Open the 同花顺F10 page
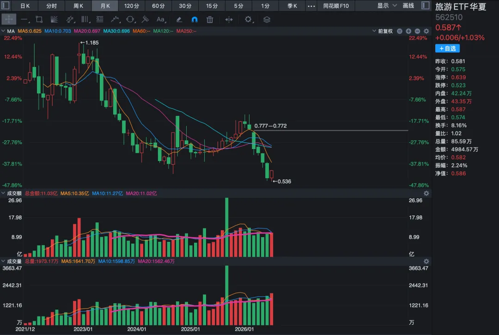499x335 pixels. (336, 6)
